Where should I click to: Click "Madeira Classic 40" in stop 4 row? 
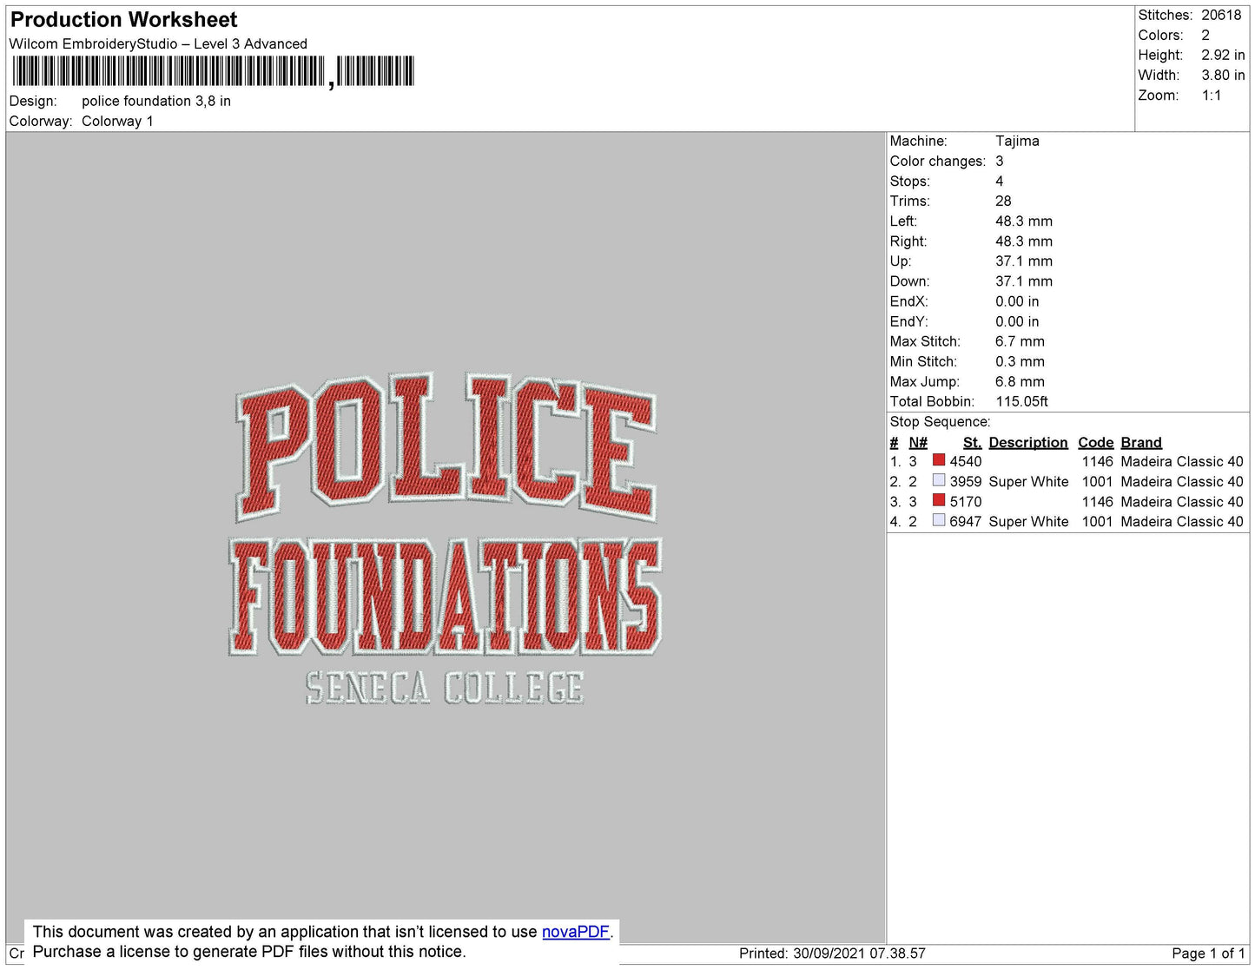(x=1182, y=521)
